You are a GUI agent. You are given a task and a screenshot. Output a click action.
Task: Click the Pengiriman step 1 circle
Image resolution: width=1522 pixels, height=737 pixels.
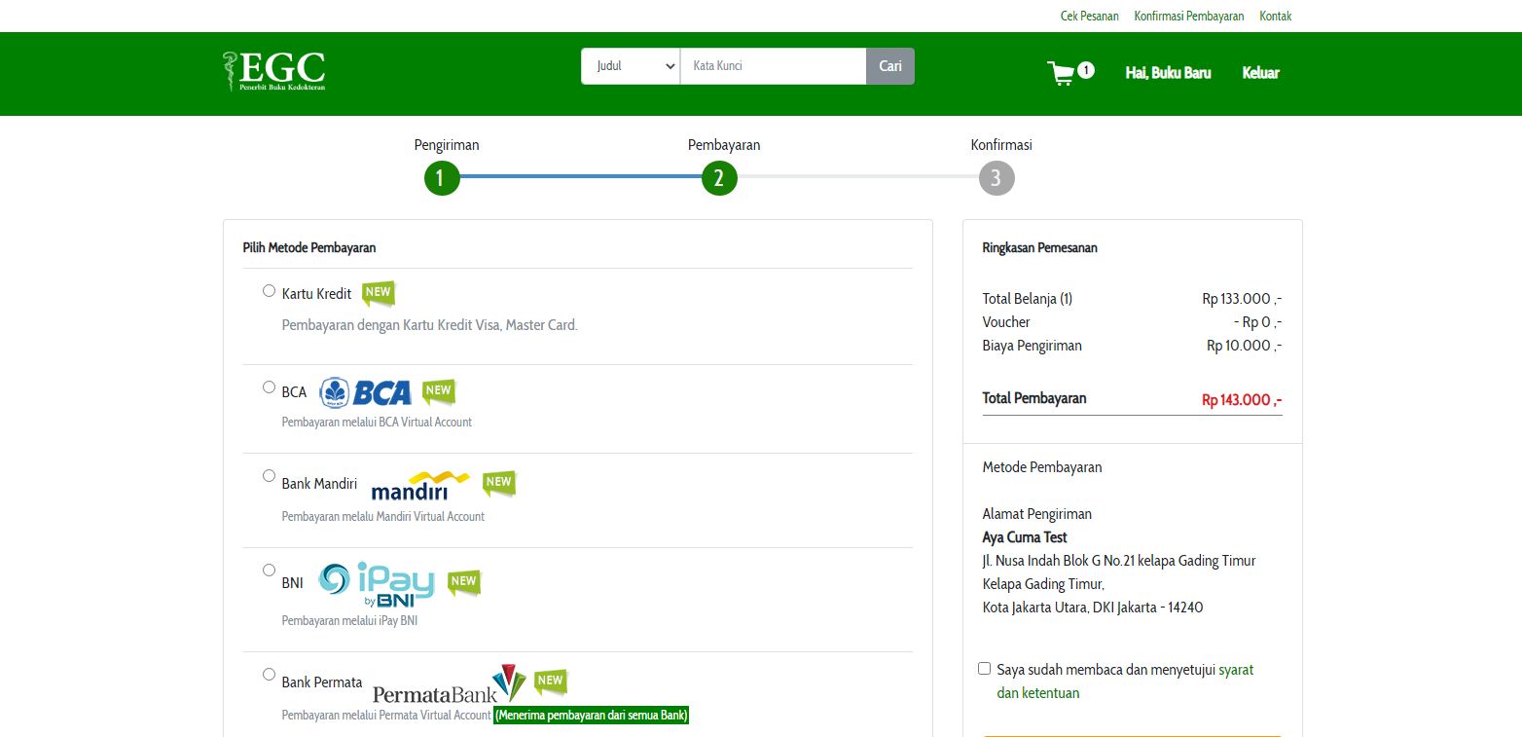pos(442,178)
